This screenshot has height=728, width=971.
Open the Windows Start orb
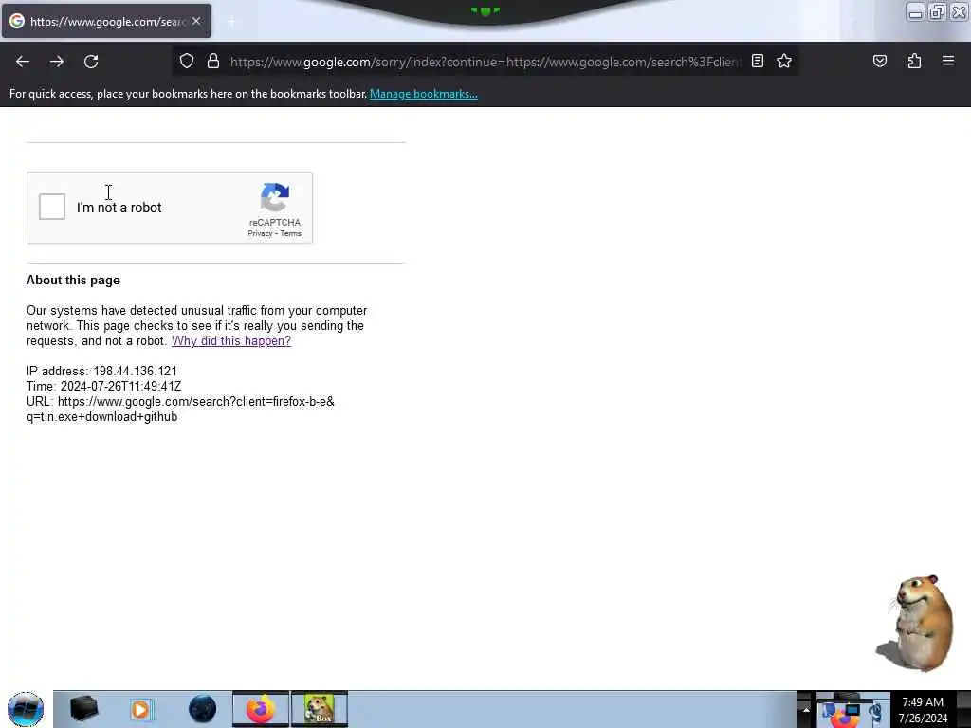click(26, 709)
